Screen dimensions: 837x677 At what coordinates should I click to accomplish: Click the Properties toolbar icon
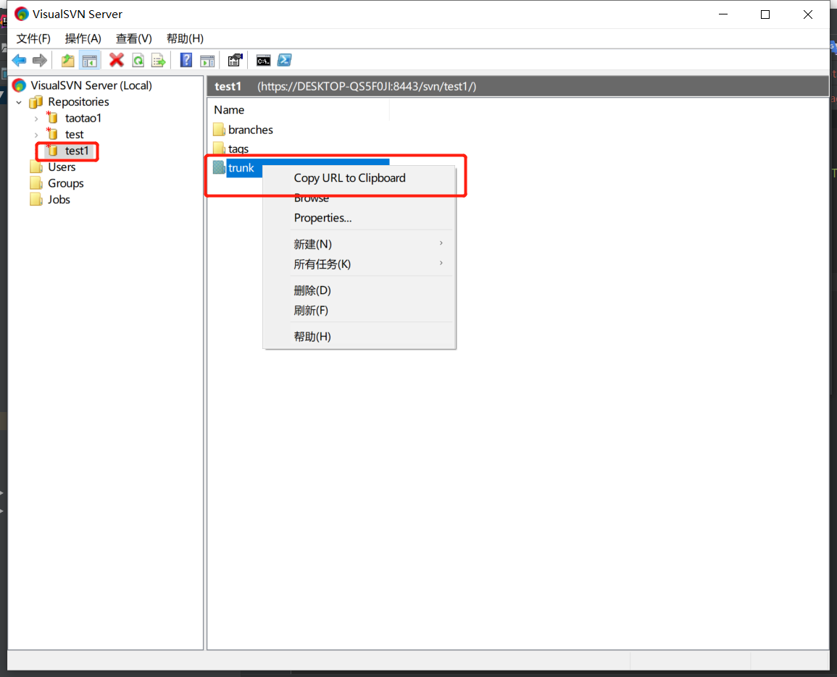(235, 60)
